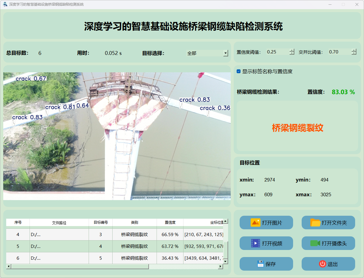Click the 类别 column header

(134, 223)
